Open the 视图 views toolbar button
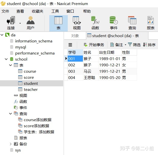The image size is (158, 155). click(x=77, y=23)
